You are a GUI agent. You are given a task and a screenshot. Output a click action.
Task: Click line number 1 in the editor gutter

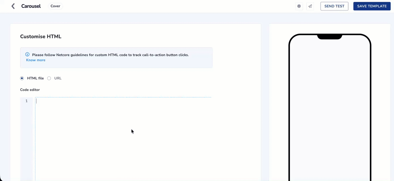pyautogui.click(x=26, y=101)
